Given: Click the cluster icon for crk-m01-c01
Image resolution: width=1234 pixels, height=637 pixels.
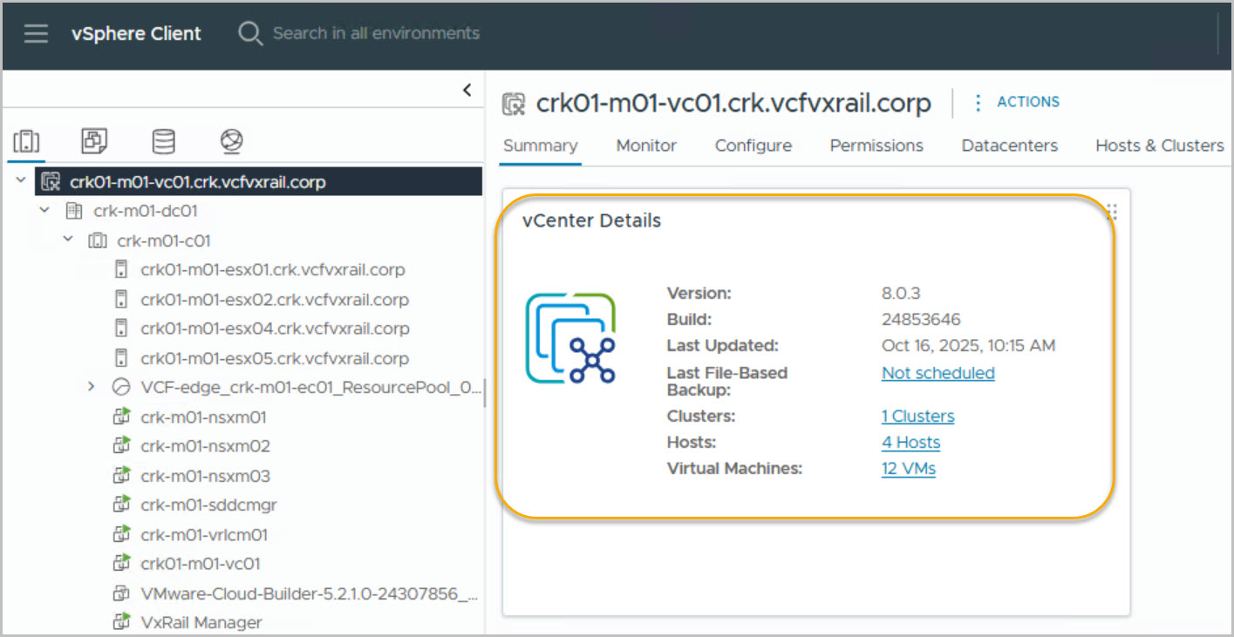Looking at the screenshot, I should (99, 241).
